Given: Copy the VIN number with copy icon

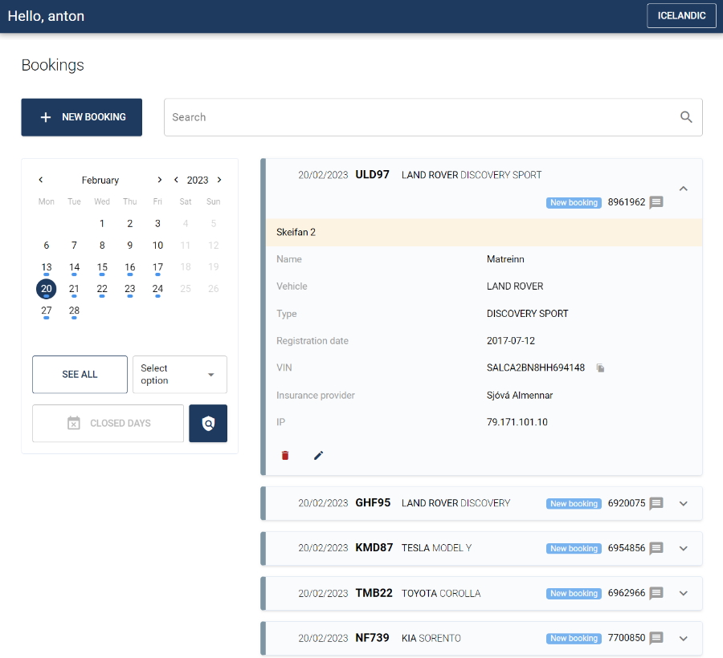Looking at the screenshot, I should 600,368.
